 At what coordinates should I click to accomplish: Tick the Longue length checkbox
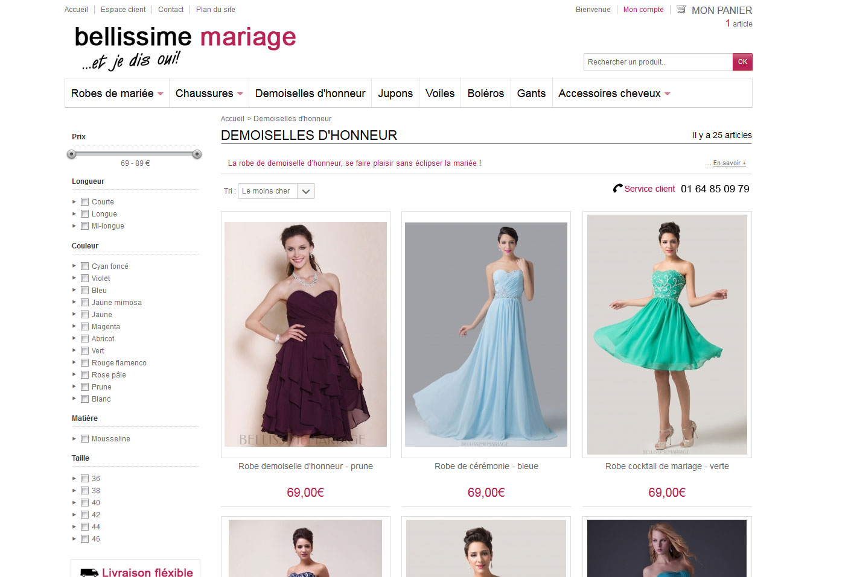point(85,214)
